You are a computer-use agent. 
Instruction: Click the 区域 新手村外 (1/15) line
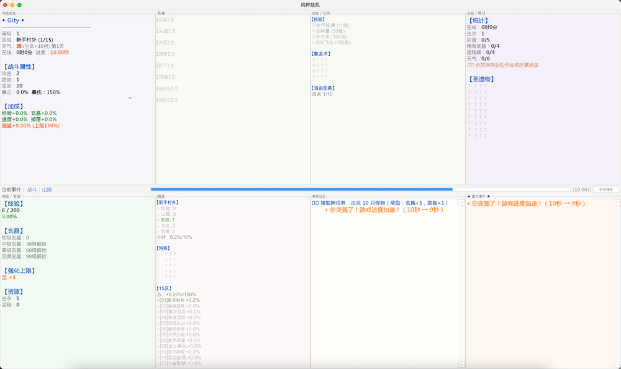pos(27,40)
